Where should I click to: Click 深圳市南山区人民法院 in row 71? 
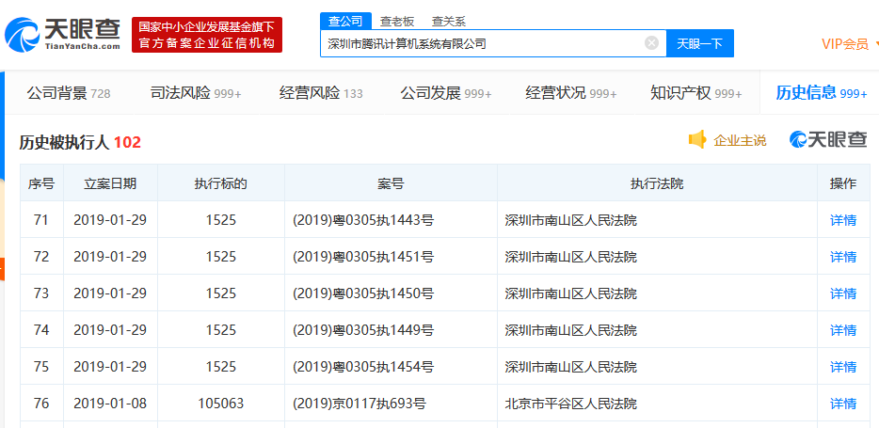click(x=570, y=220)
